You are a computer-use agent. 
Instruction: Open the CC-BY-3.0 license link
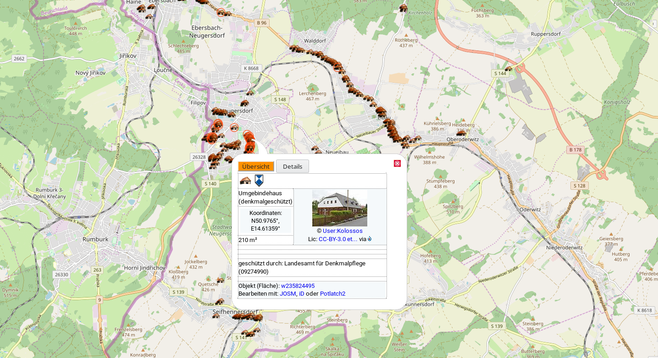337,239
